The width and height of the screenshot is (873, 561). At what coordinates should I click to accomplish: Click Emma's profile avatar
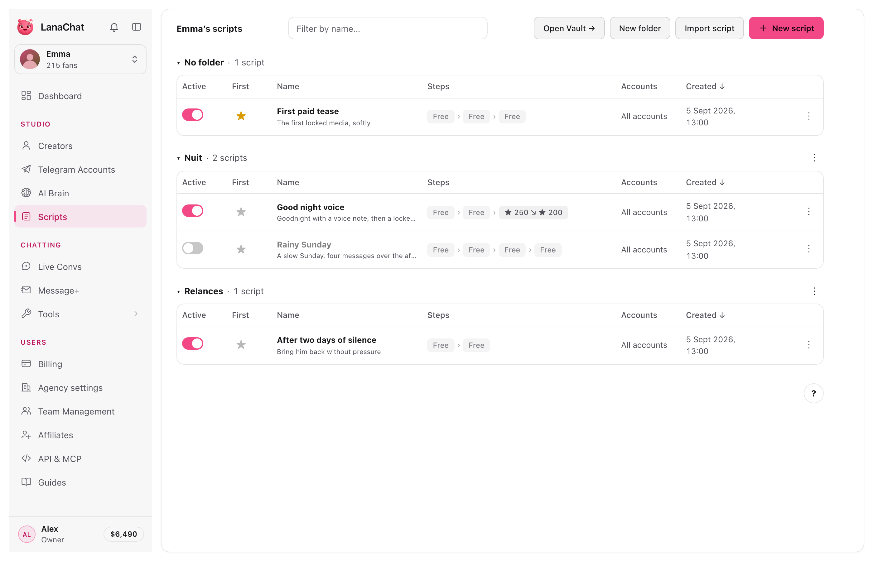coord(30,60)
